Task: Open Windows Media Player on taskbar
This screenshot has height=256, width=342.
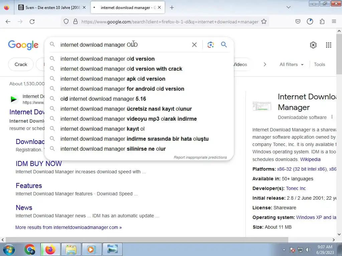Action: click(x=92, y=249)
